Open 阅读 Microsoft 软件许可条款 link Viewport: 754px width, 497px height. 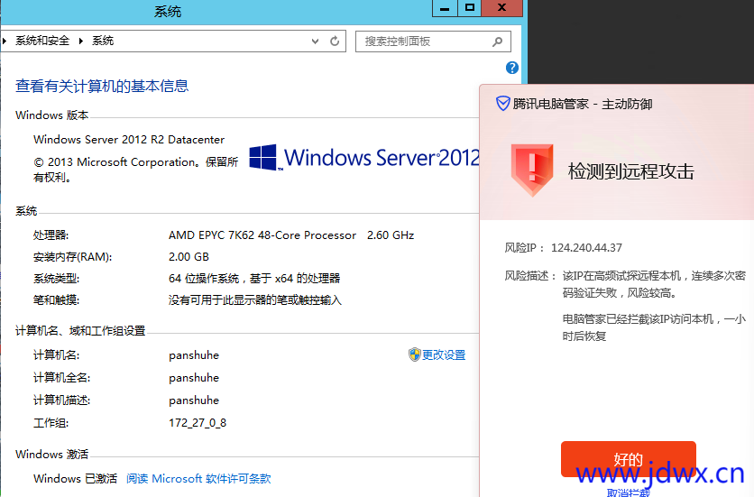click(x=198, y=479)
